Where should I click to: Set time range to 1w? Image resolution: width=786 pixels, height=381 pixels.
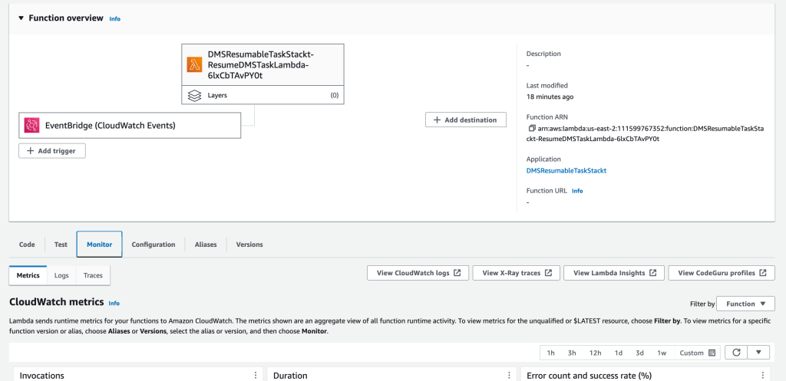pos(662,353)
